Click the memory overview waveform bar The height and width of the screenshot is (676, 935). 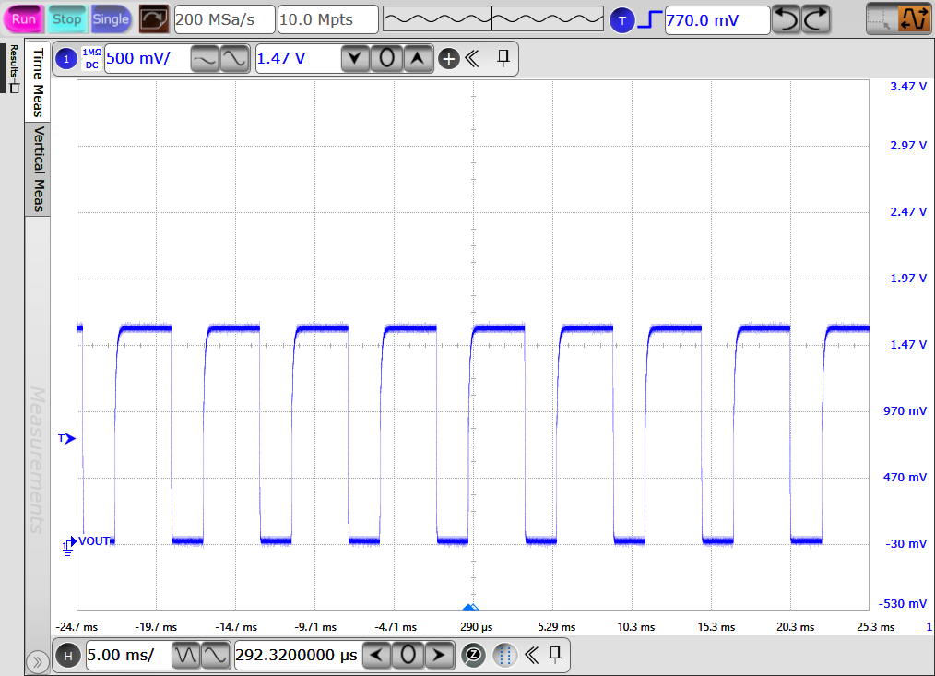tap(491, 18)
